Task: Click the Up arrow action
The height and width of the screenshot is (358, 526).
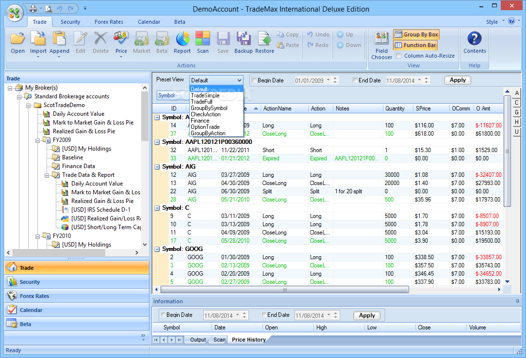Action: coord(345,34)
